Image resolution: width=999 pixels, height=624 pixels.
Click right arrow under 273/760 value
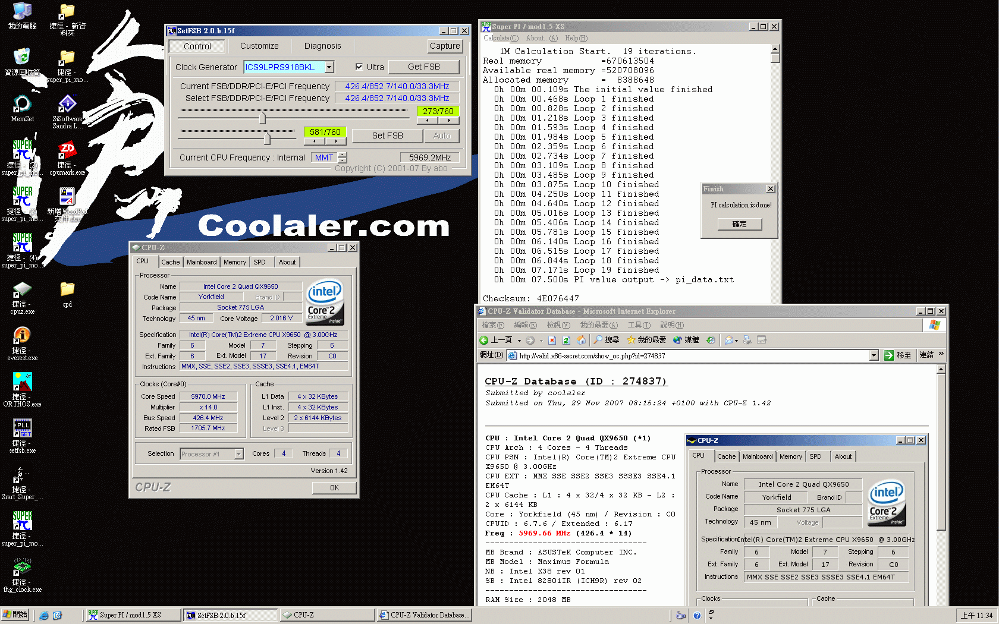point(449,121)
